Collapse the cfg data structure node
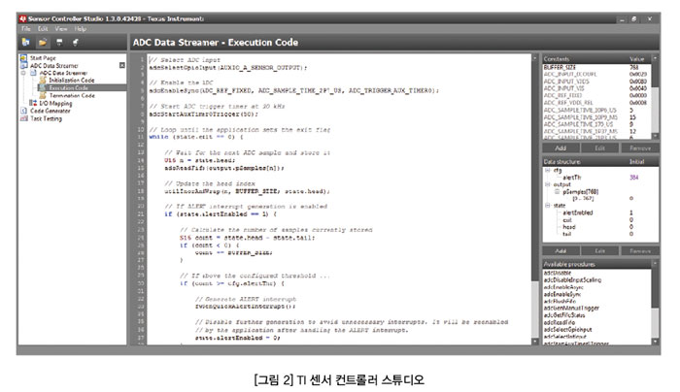The image size is (680, 392). coord(548,170)
